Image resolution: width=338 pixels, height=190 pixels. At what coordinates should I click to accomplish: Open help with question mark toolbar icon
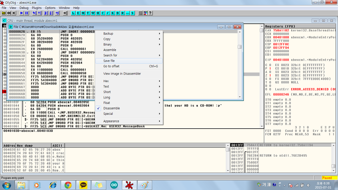tap(151, 13)
